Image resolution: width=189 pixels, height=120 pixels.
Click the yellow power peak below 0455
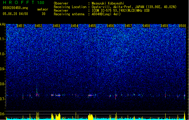[90, 117]
